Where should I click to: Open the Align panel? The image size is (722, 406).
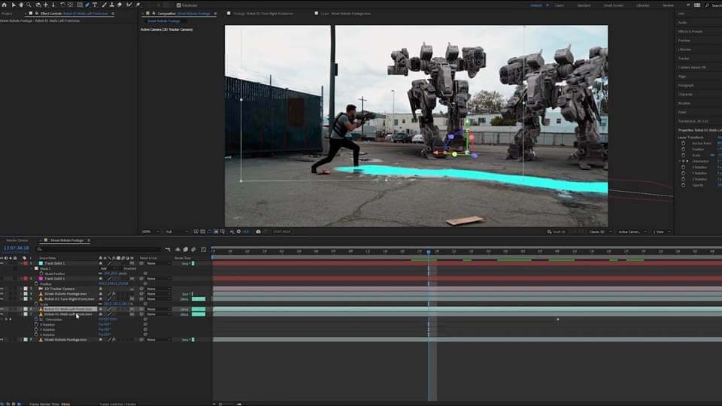pos(682,77)
